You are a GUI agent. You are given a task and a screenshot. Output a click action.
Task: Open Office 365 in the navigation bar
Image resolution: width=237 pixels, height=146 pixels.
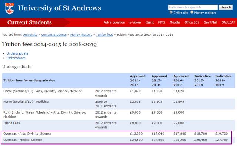(x=192, y=22)
